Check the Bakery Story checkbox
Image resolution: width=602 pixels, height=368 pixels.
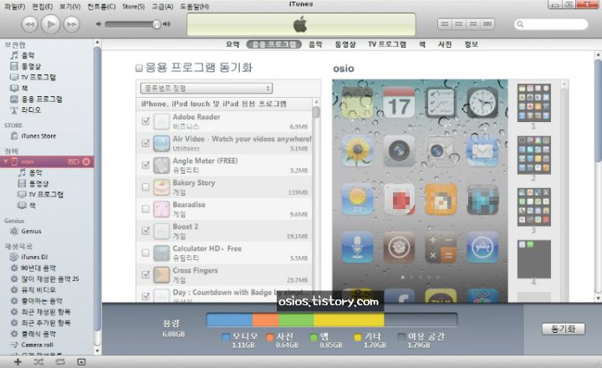(x=145, y=187)
